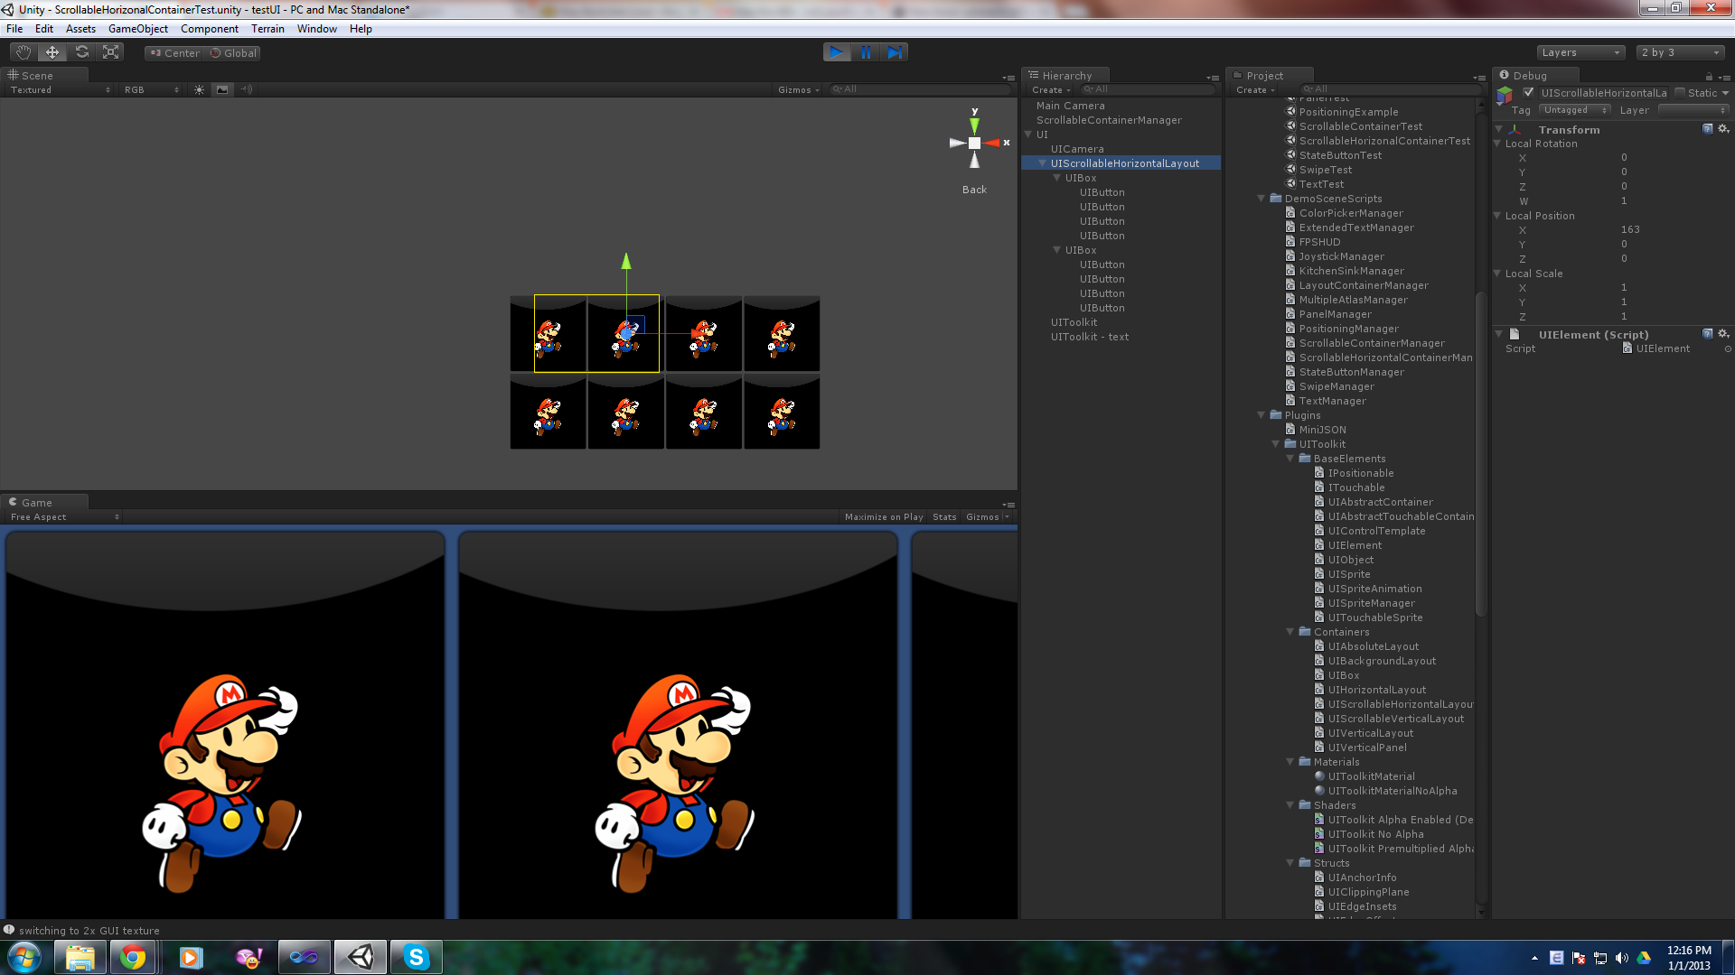Open the Scene view Gizmos dropdown
The height and width of the screenshot is (975, 1735).
(799, 90)
